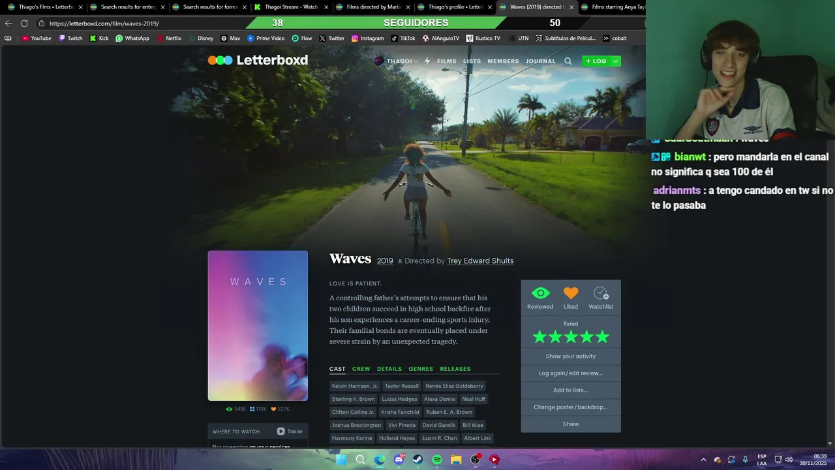Open the cobalt bookmark
Screen dimensions: 835x470
point(615,39)
